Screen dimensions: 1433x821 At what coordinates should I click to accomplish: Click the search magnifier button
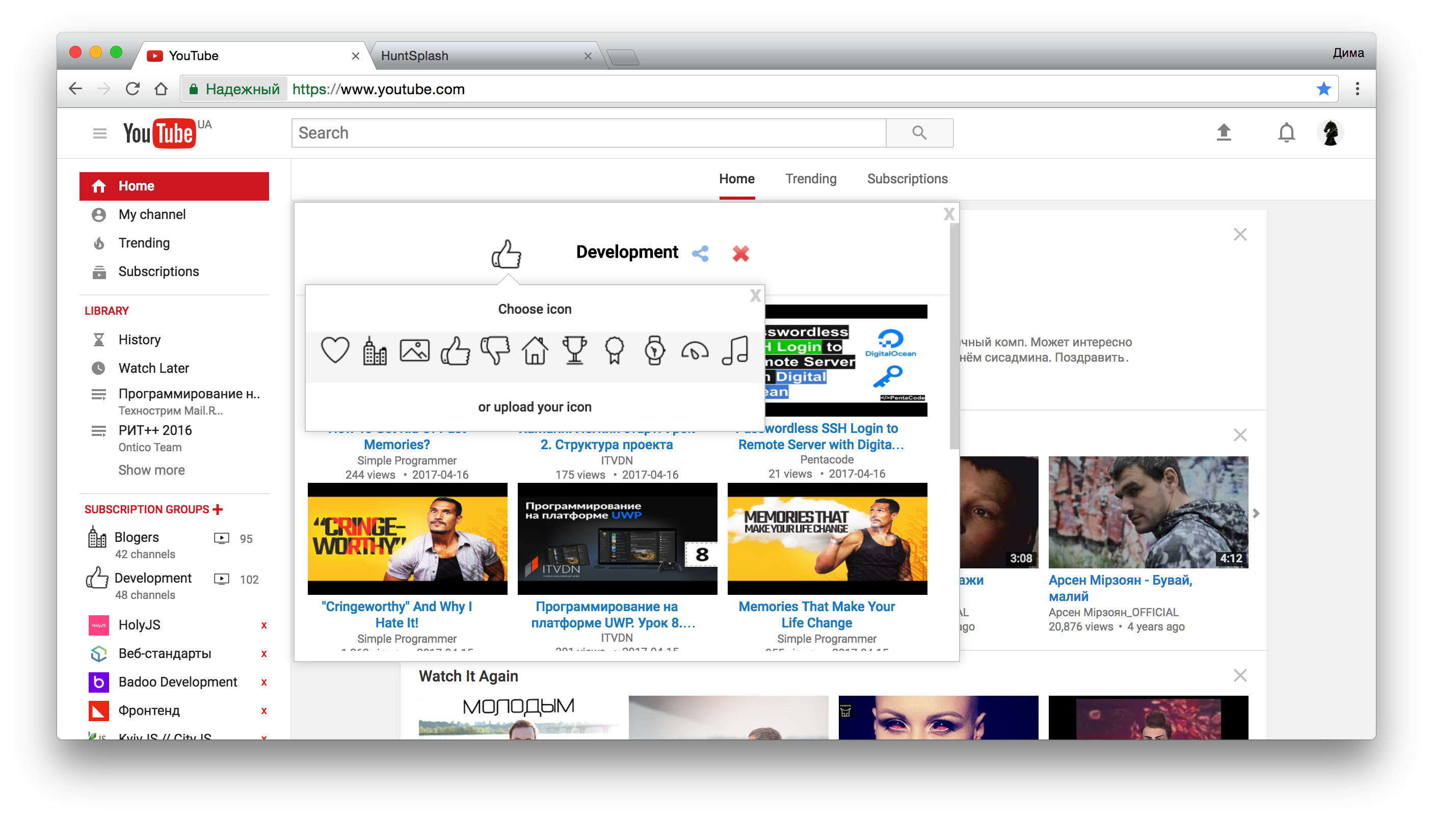click(x=919, y=132)
